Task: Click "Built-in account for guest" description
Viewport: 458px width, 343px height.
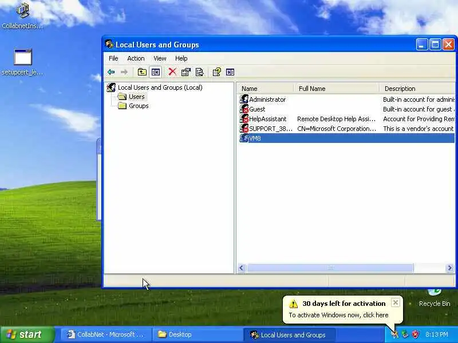Action: (417, 109)
